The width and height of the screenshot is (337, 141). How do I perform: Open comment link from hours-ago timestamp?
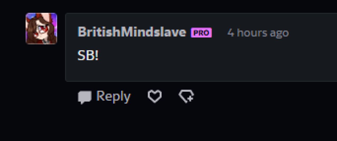tap(258, 33)
